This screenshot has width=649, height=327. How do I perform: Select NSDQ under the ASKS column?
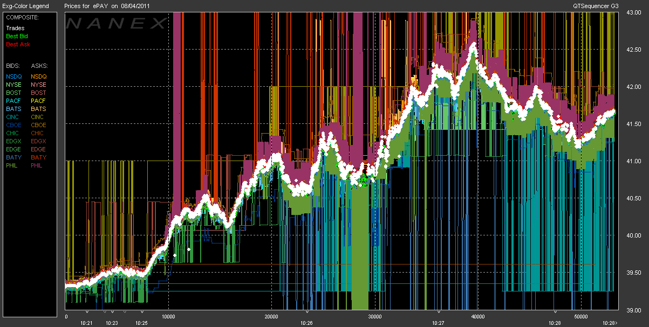coord(39,76)
